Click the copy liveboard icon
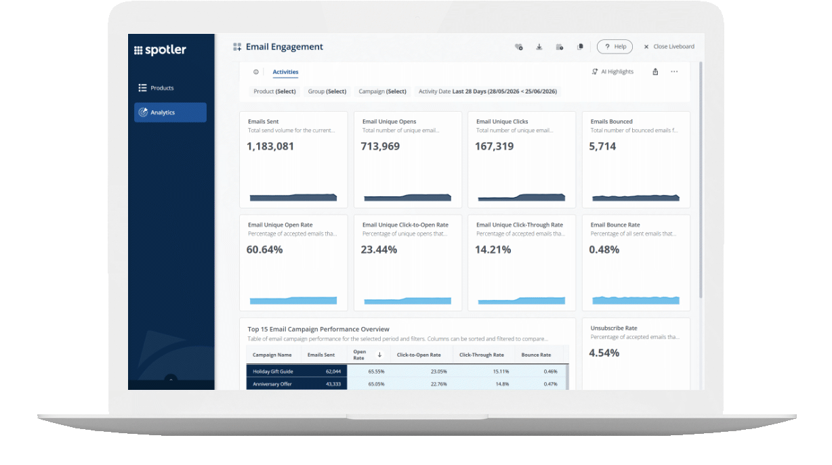 pos(580,47)
